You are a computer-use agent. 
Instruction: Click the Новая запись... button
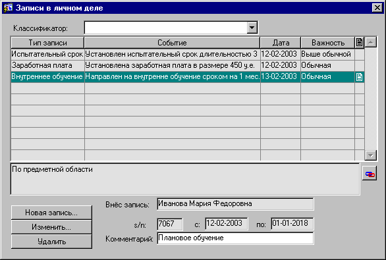tap(51, 213)
